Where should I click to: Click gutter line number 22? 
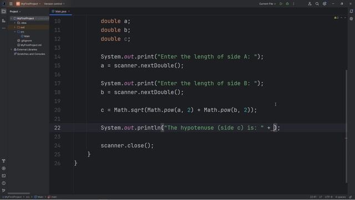pos(57,128)
